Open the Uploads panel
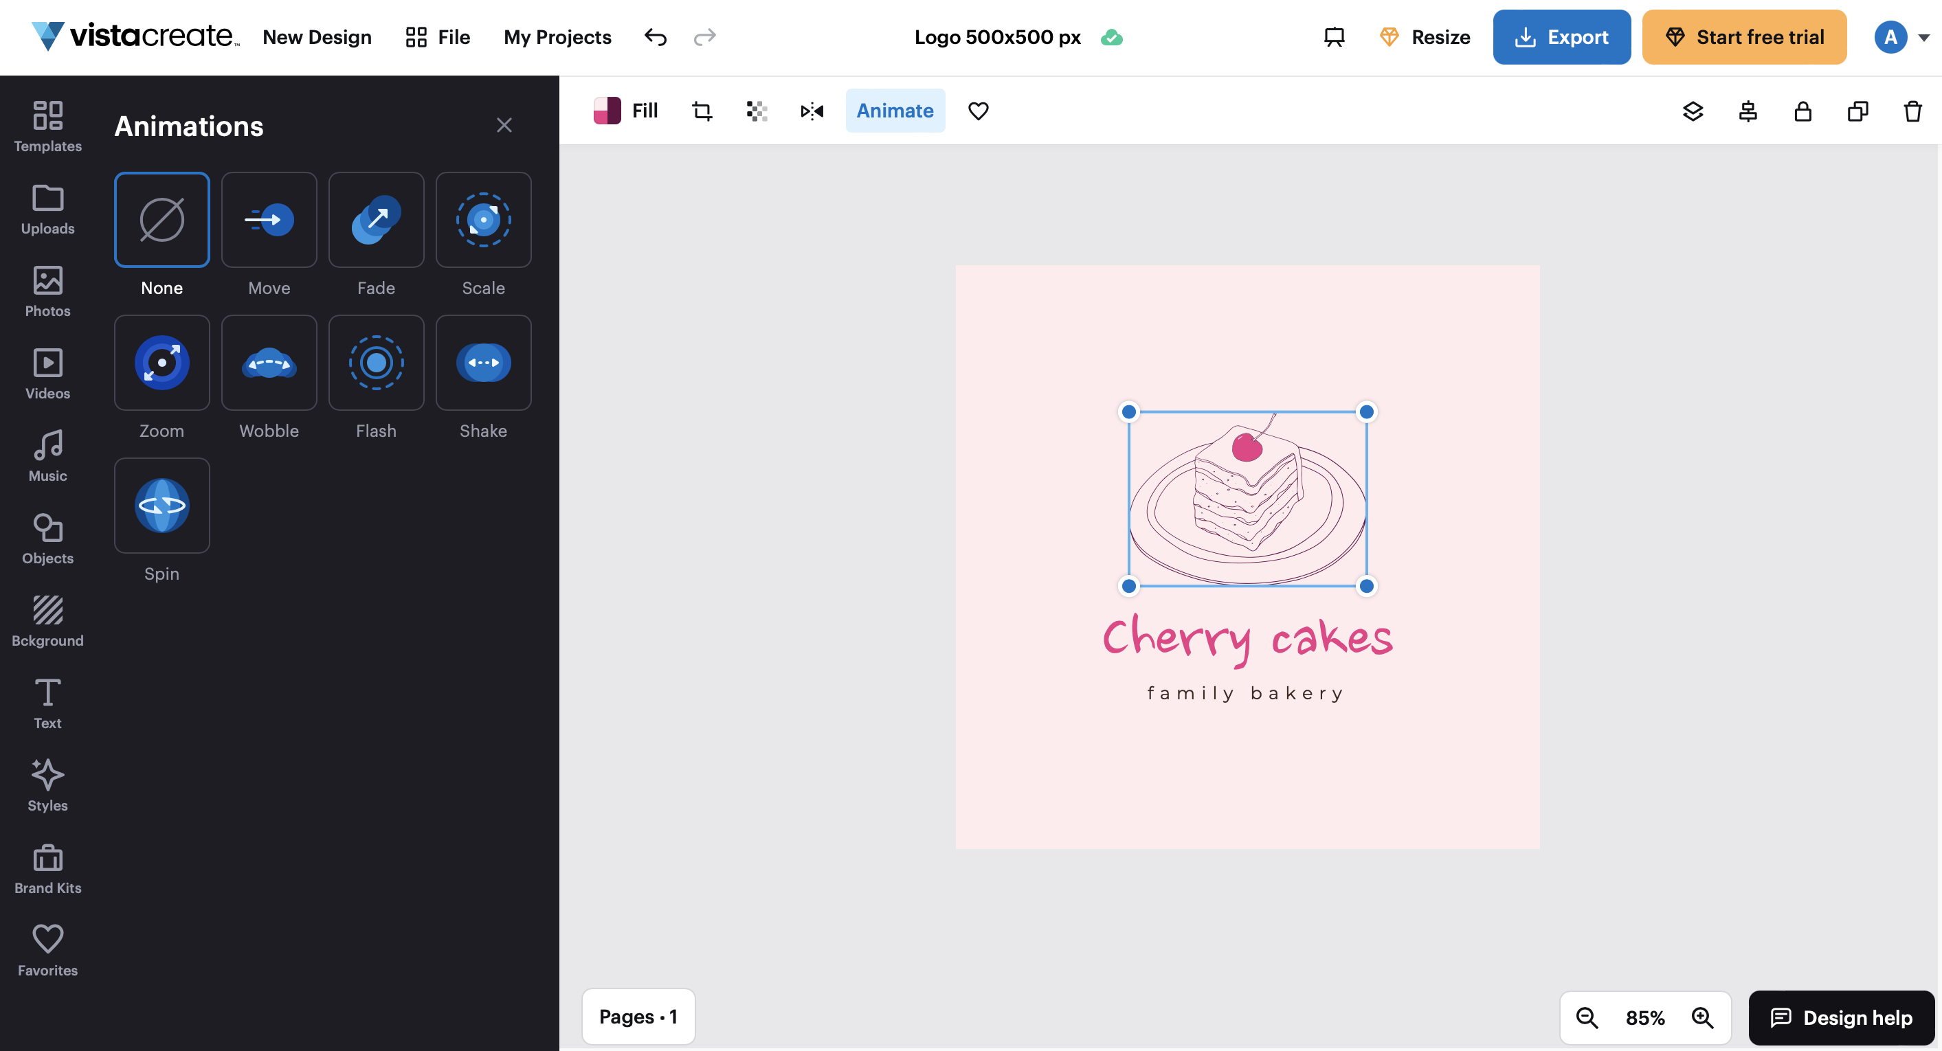The height and width of the screenshot is (1051, 1942). [x=48, y=208]
